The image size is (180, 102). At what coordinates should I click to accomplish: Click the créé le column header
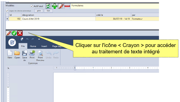pyautogui.click(x=113, y=15)
